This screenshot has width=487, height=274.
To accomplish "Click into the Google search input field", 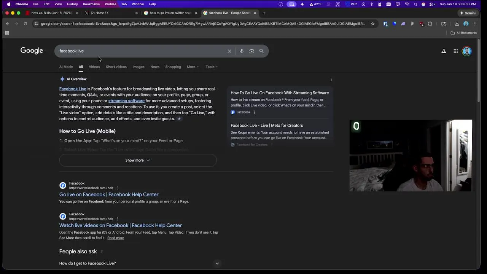I will click(x=141, y=51).
